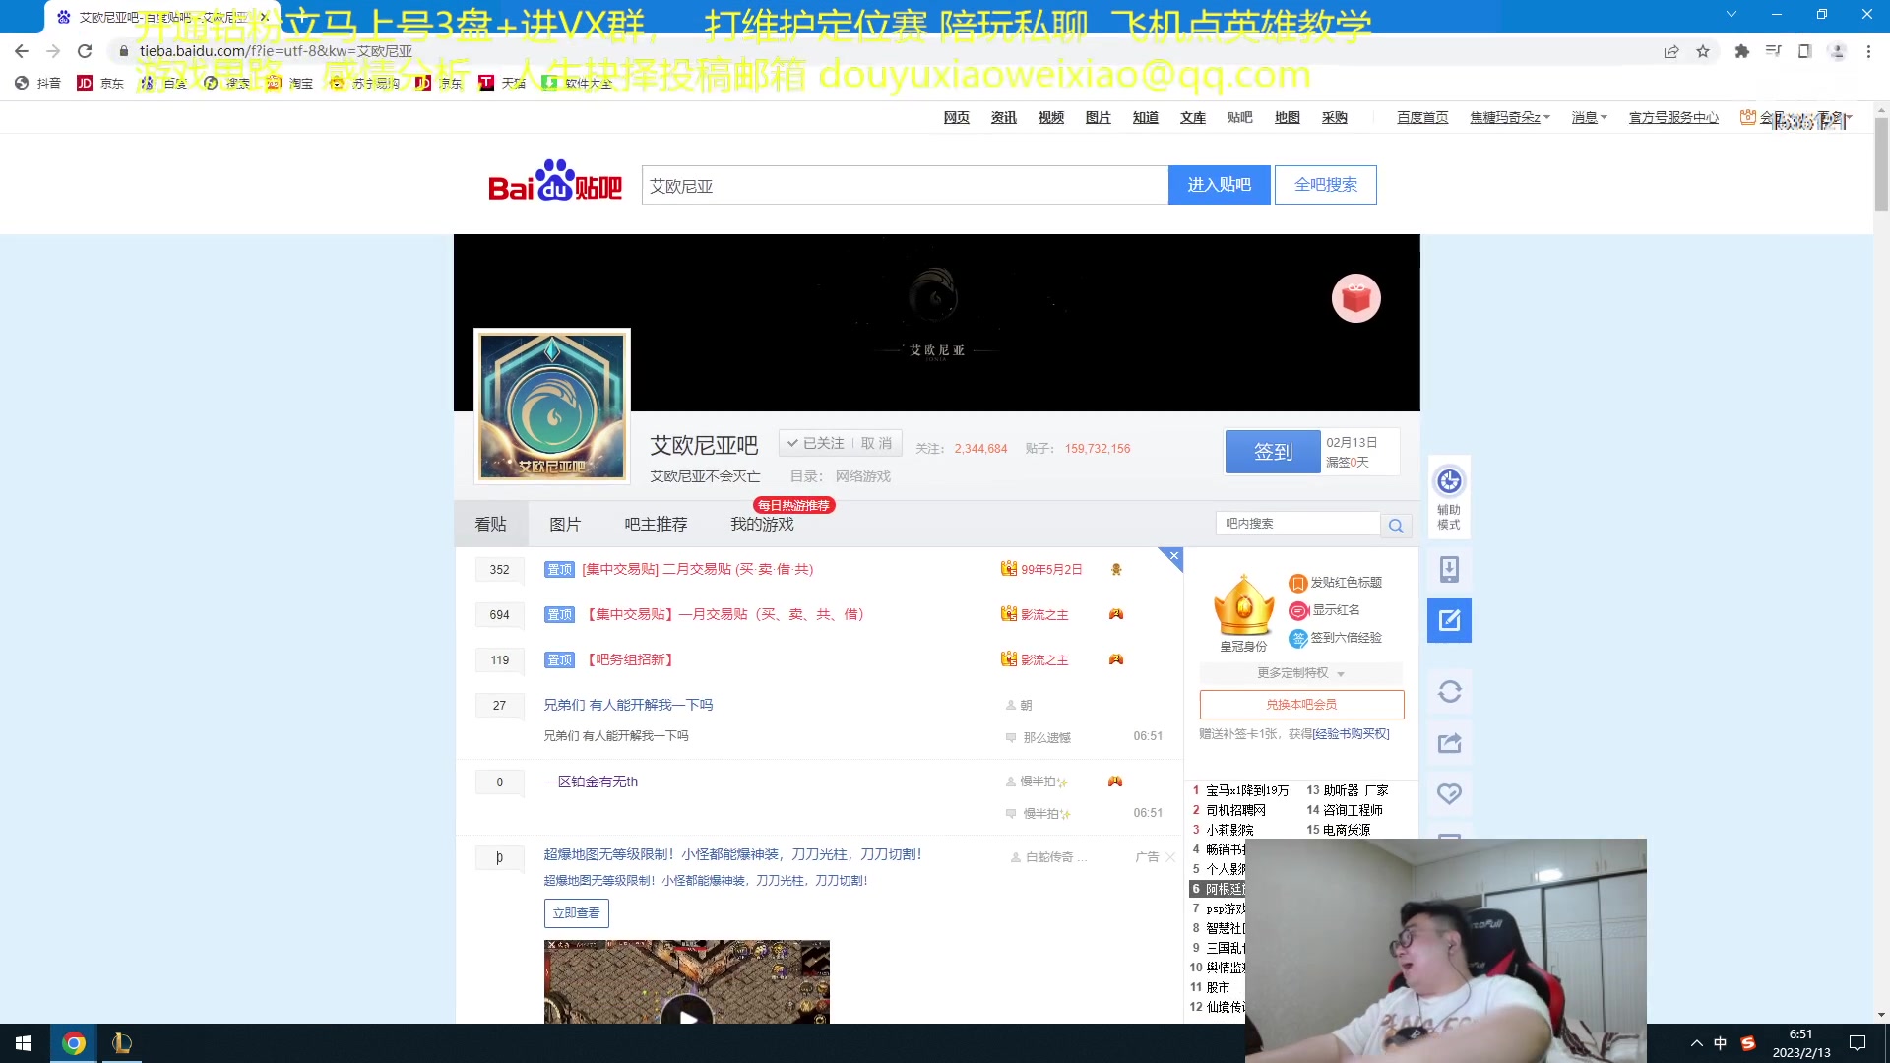This screenshot has width=1890, height=1063.
Task: Click hot search item 宝马x1降到19万
Action: (x=1246, y=790)
